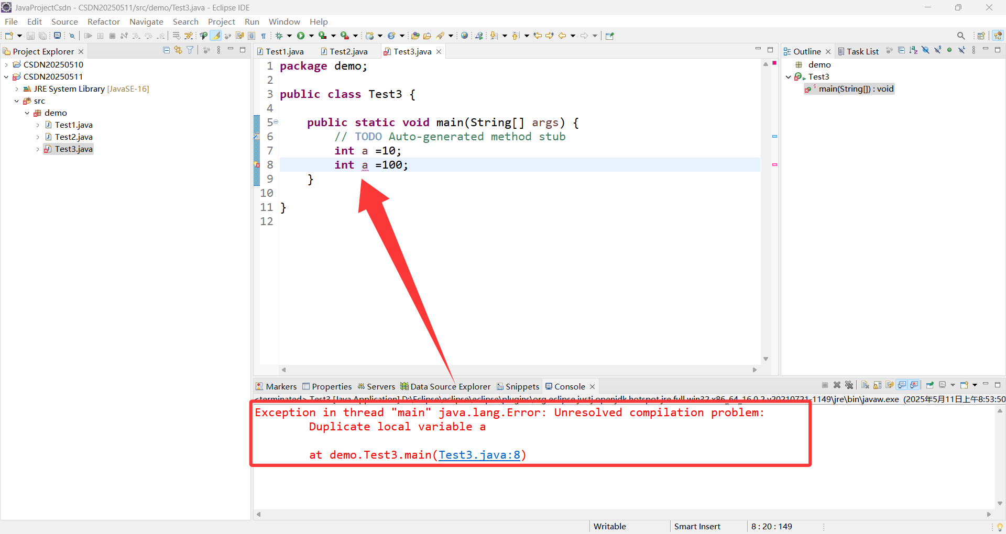The image size is (1006, 534).
Task: Open the Servers tab
Action: pos(376,386)
